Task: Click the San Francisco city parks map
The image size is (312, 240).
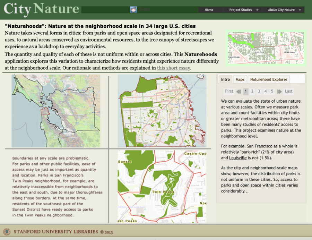Action: point(162,111)
